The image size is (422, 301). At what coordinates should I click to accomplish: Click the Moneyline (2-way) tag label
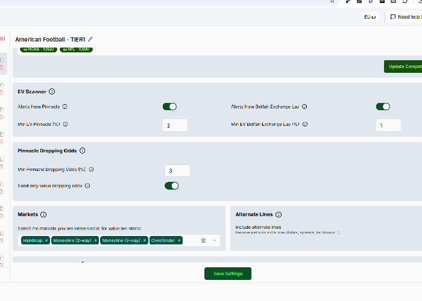72,240
